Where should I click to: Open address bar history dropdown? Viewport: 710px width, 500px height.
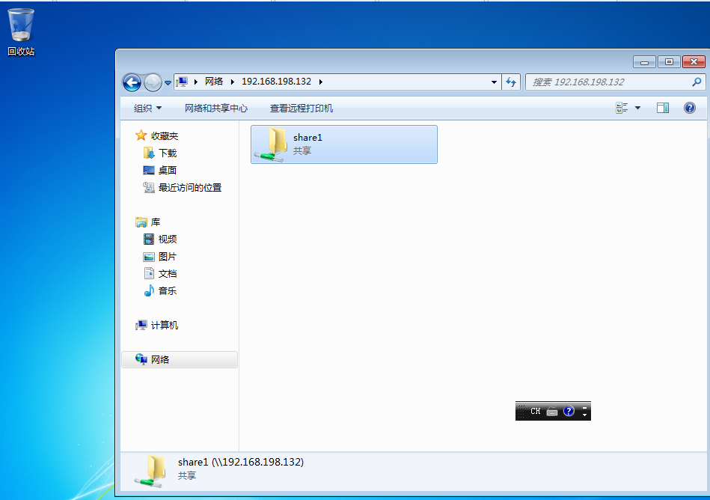click(494, 82)
